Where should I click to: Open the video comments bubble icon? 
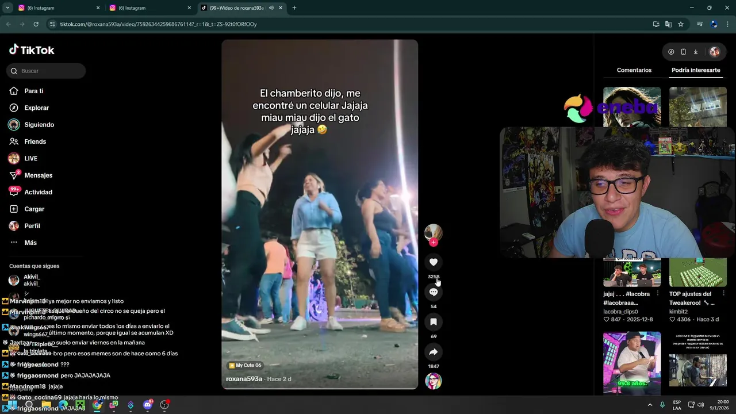pyautogui.click(x=434, y=292)
